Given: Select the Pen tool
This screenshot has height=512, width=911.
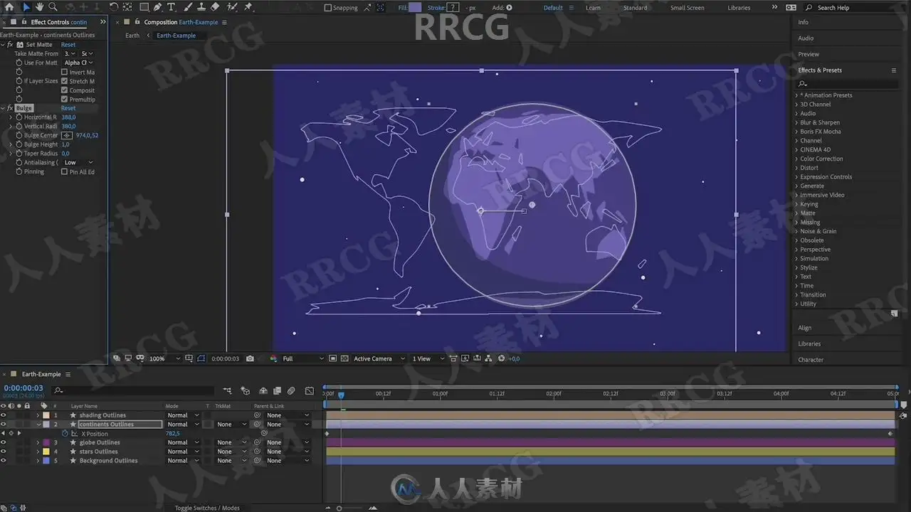Looking at the screenshot, I should point(157,7).
